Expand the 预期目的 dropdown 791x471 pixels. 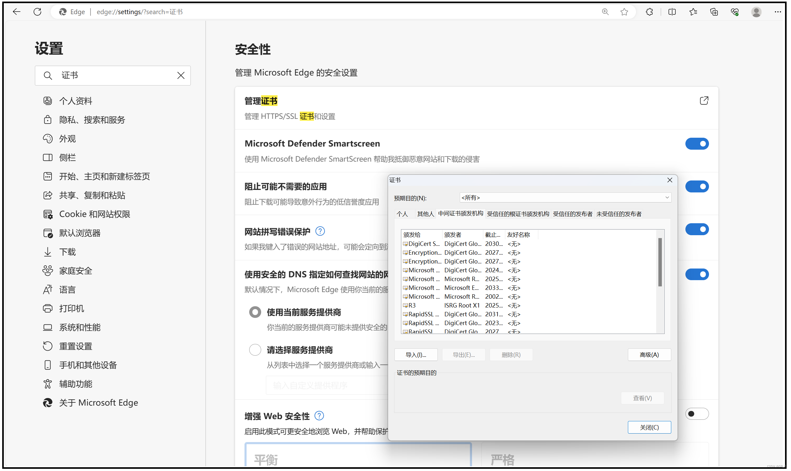click(565, 198)
